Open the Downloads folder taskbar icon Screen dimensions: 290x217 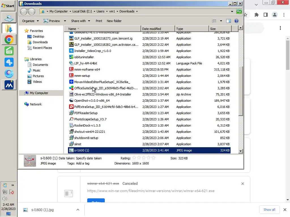9,29
